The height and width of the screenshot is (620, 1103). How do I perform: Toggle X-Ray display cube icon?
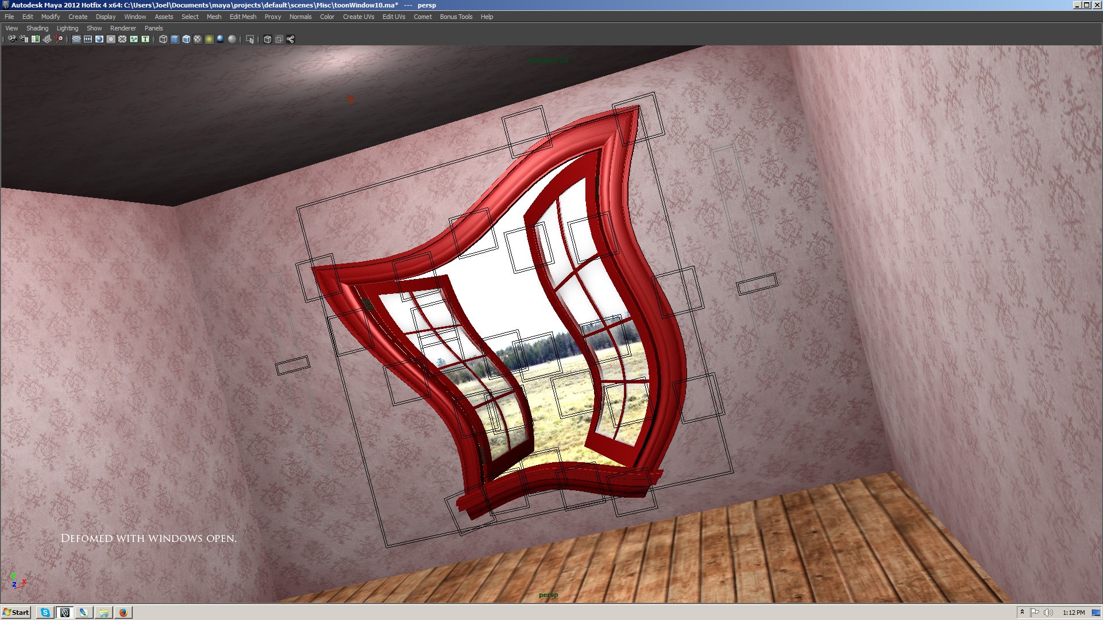tap(267, 39)
